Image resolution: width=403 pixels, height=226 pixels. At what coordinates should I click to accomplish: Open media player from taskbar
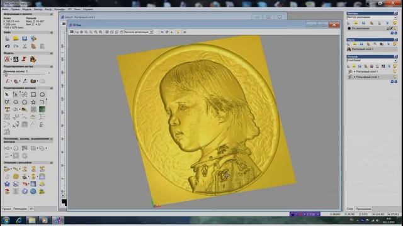tap(45, 220)
